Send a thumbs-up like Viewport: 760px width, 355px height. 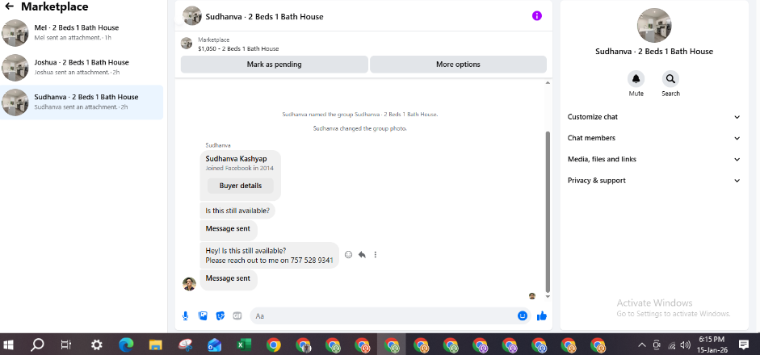pyautogui.click(x=541, y=315)
